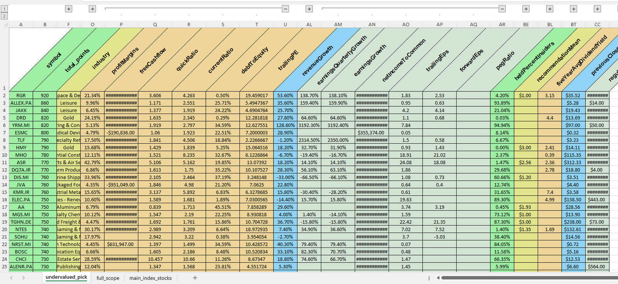Expand the column group above column BT
The image size is (618, 284).
(574, 9)
